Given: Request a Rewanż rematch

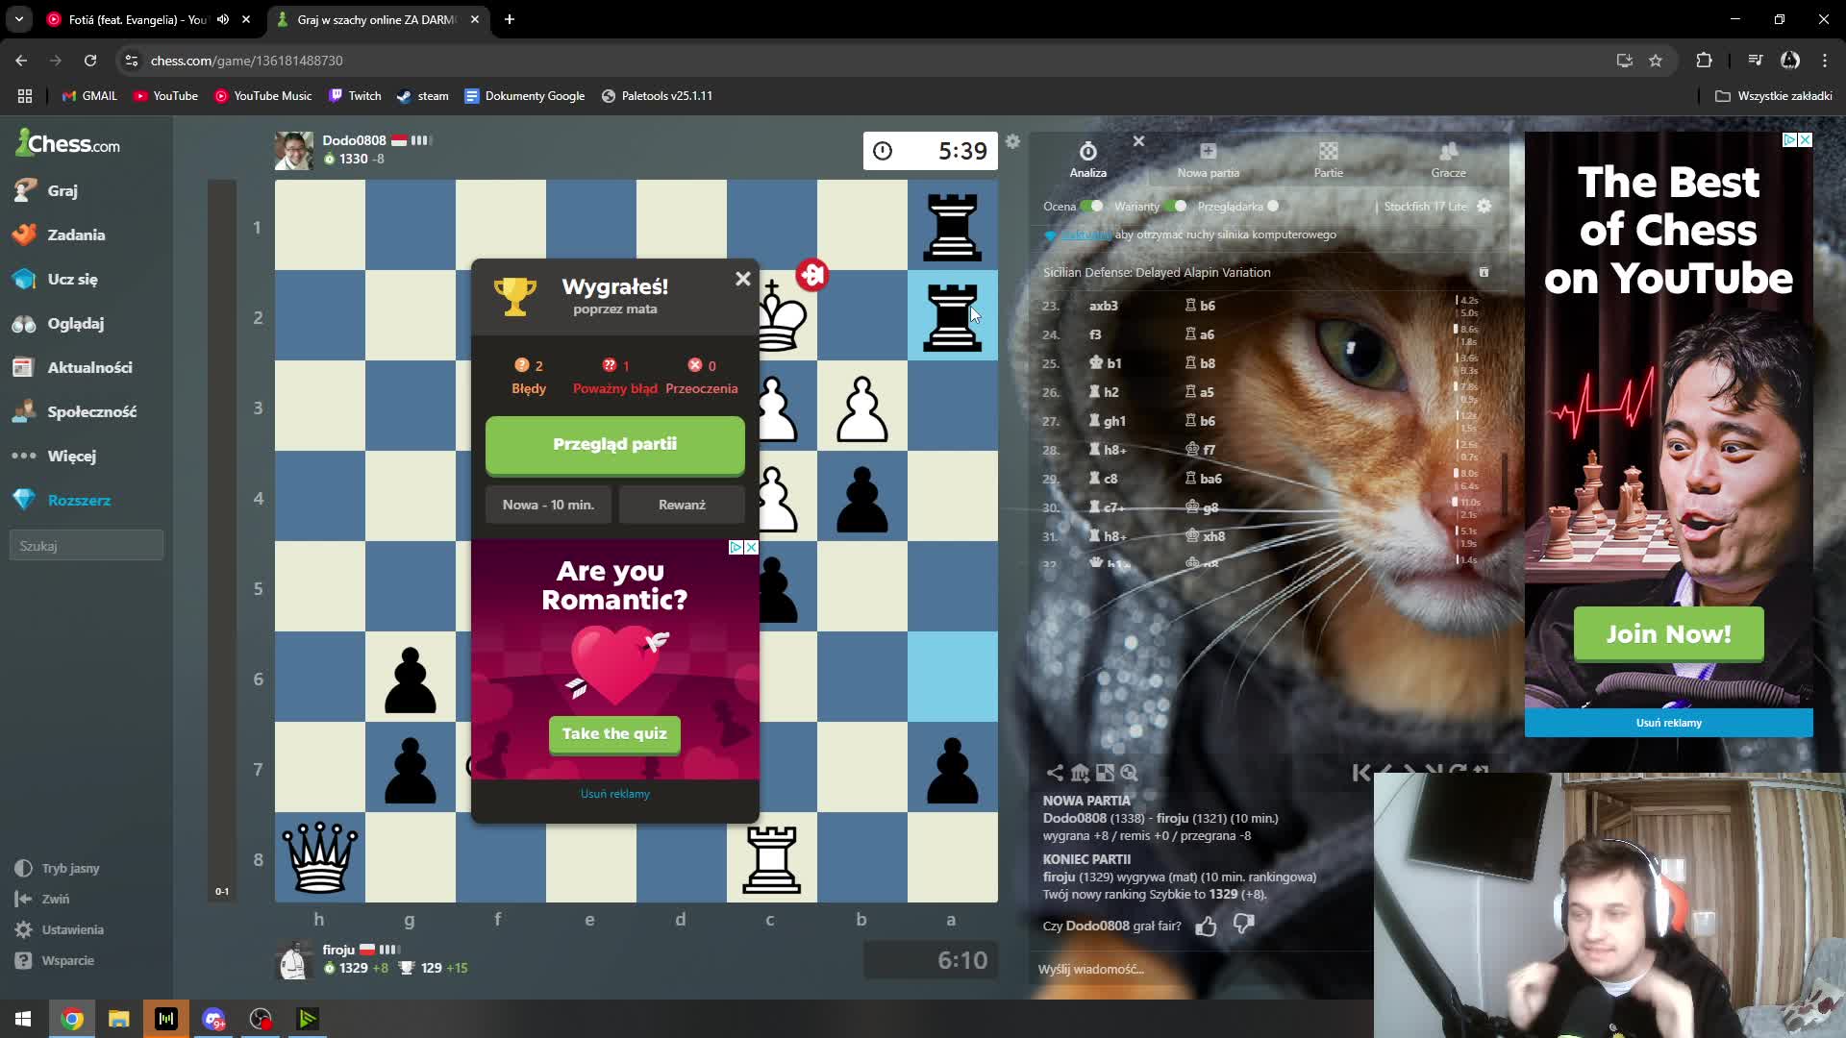Looking at the screenshot, I should (x=682, y=505).
